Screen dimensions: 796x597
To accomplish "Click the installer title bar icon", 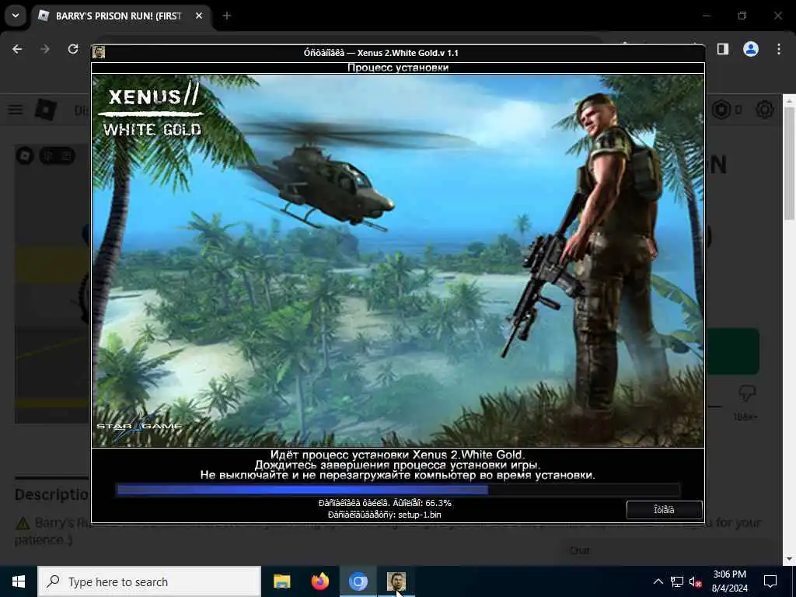I will click(99, 52).
